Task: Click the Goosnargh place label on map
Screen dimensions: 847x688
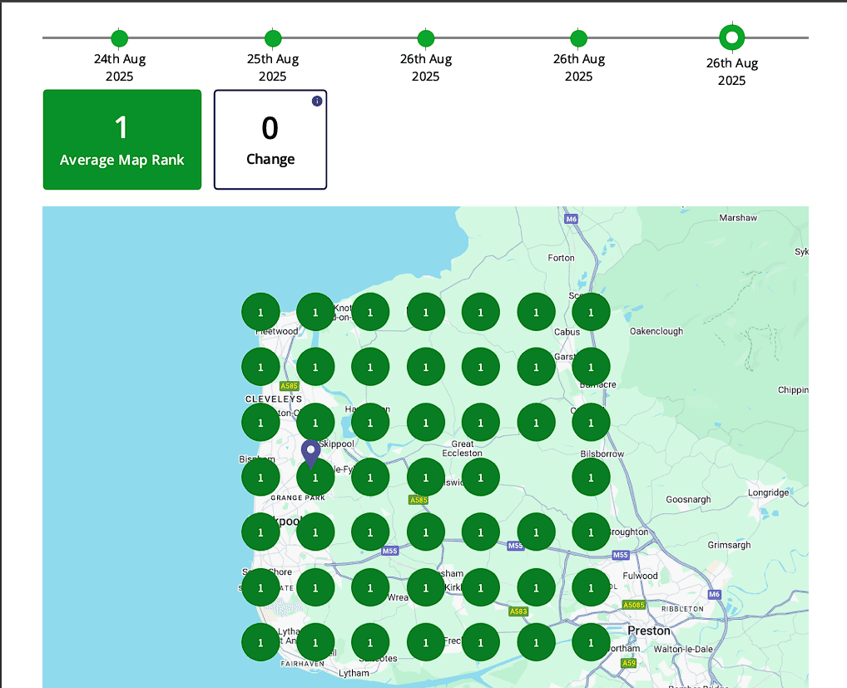Action: pyautogui.click(x=688, y=500)
